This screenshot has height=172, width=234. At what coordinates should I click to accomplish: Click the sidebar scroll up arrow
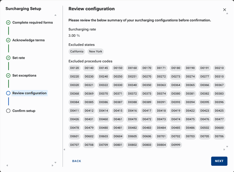pyautogui.click(x=55, y=15)
